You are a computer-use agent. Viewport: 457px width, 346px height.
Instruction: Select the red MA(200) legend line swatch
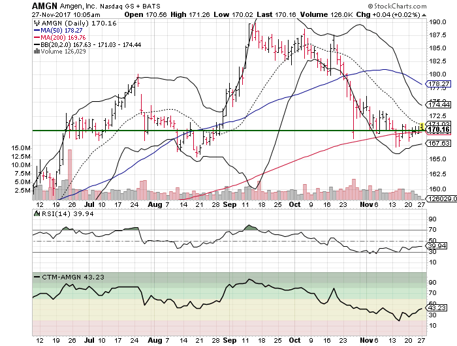pos(37,37)
